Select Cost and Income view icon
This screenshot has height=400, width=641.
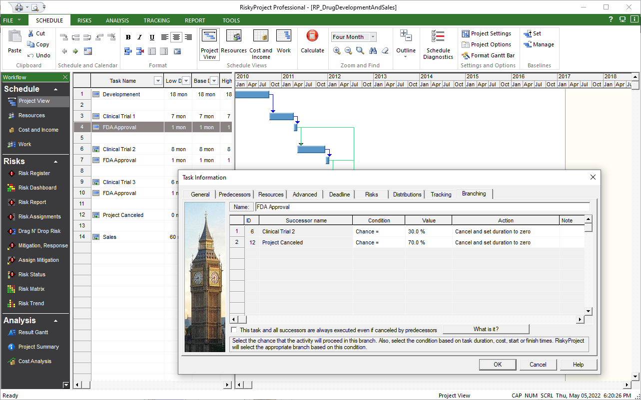click(x=260, y=43)
